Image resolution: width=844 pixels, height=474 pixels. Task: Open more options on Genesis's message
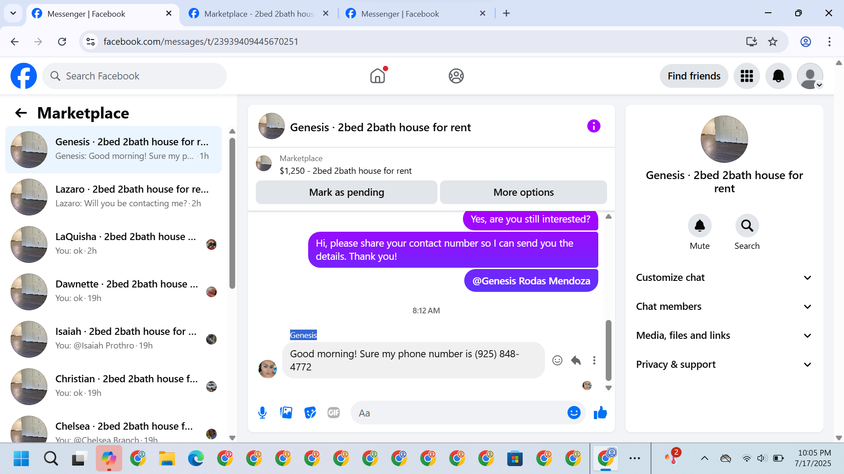pyautogui.click(x=594, y=360)
